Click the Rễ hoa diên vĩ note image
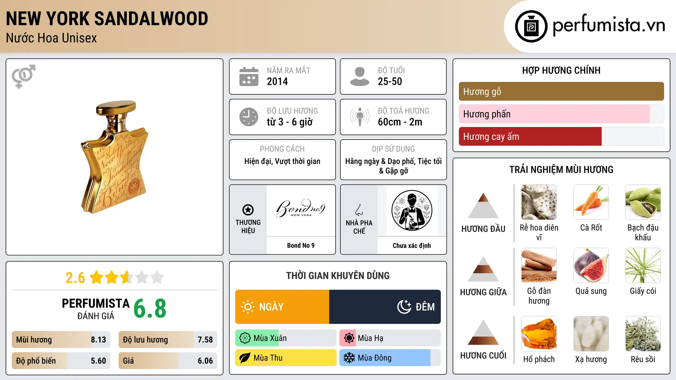Image resolution: width=676 pixels, height=380 pixels. (x=539, y=202)
